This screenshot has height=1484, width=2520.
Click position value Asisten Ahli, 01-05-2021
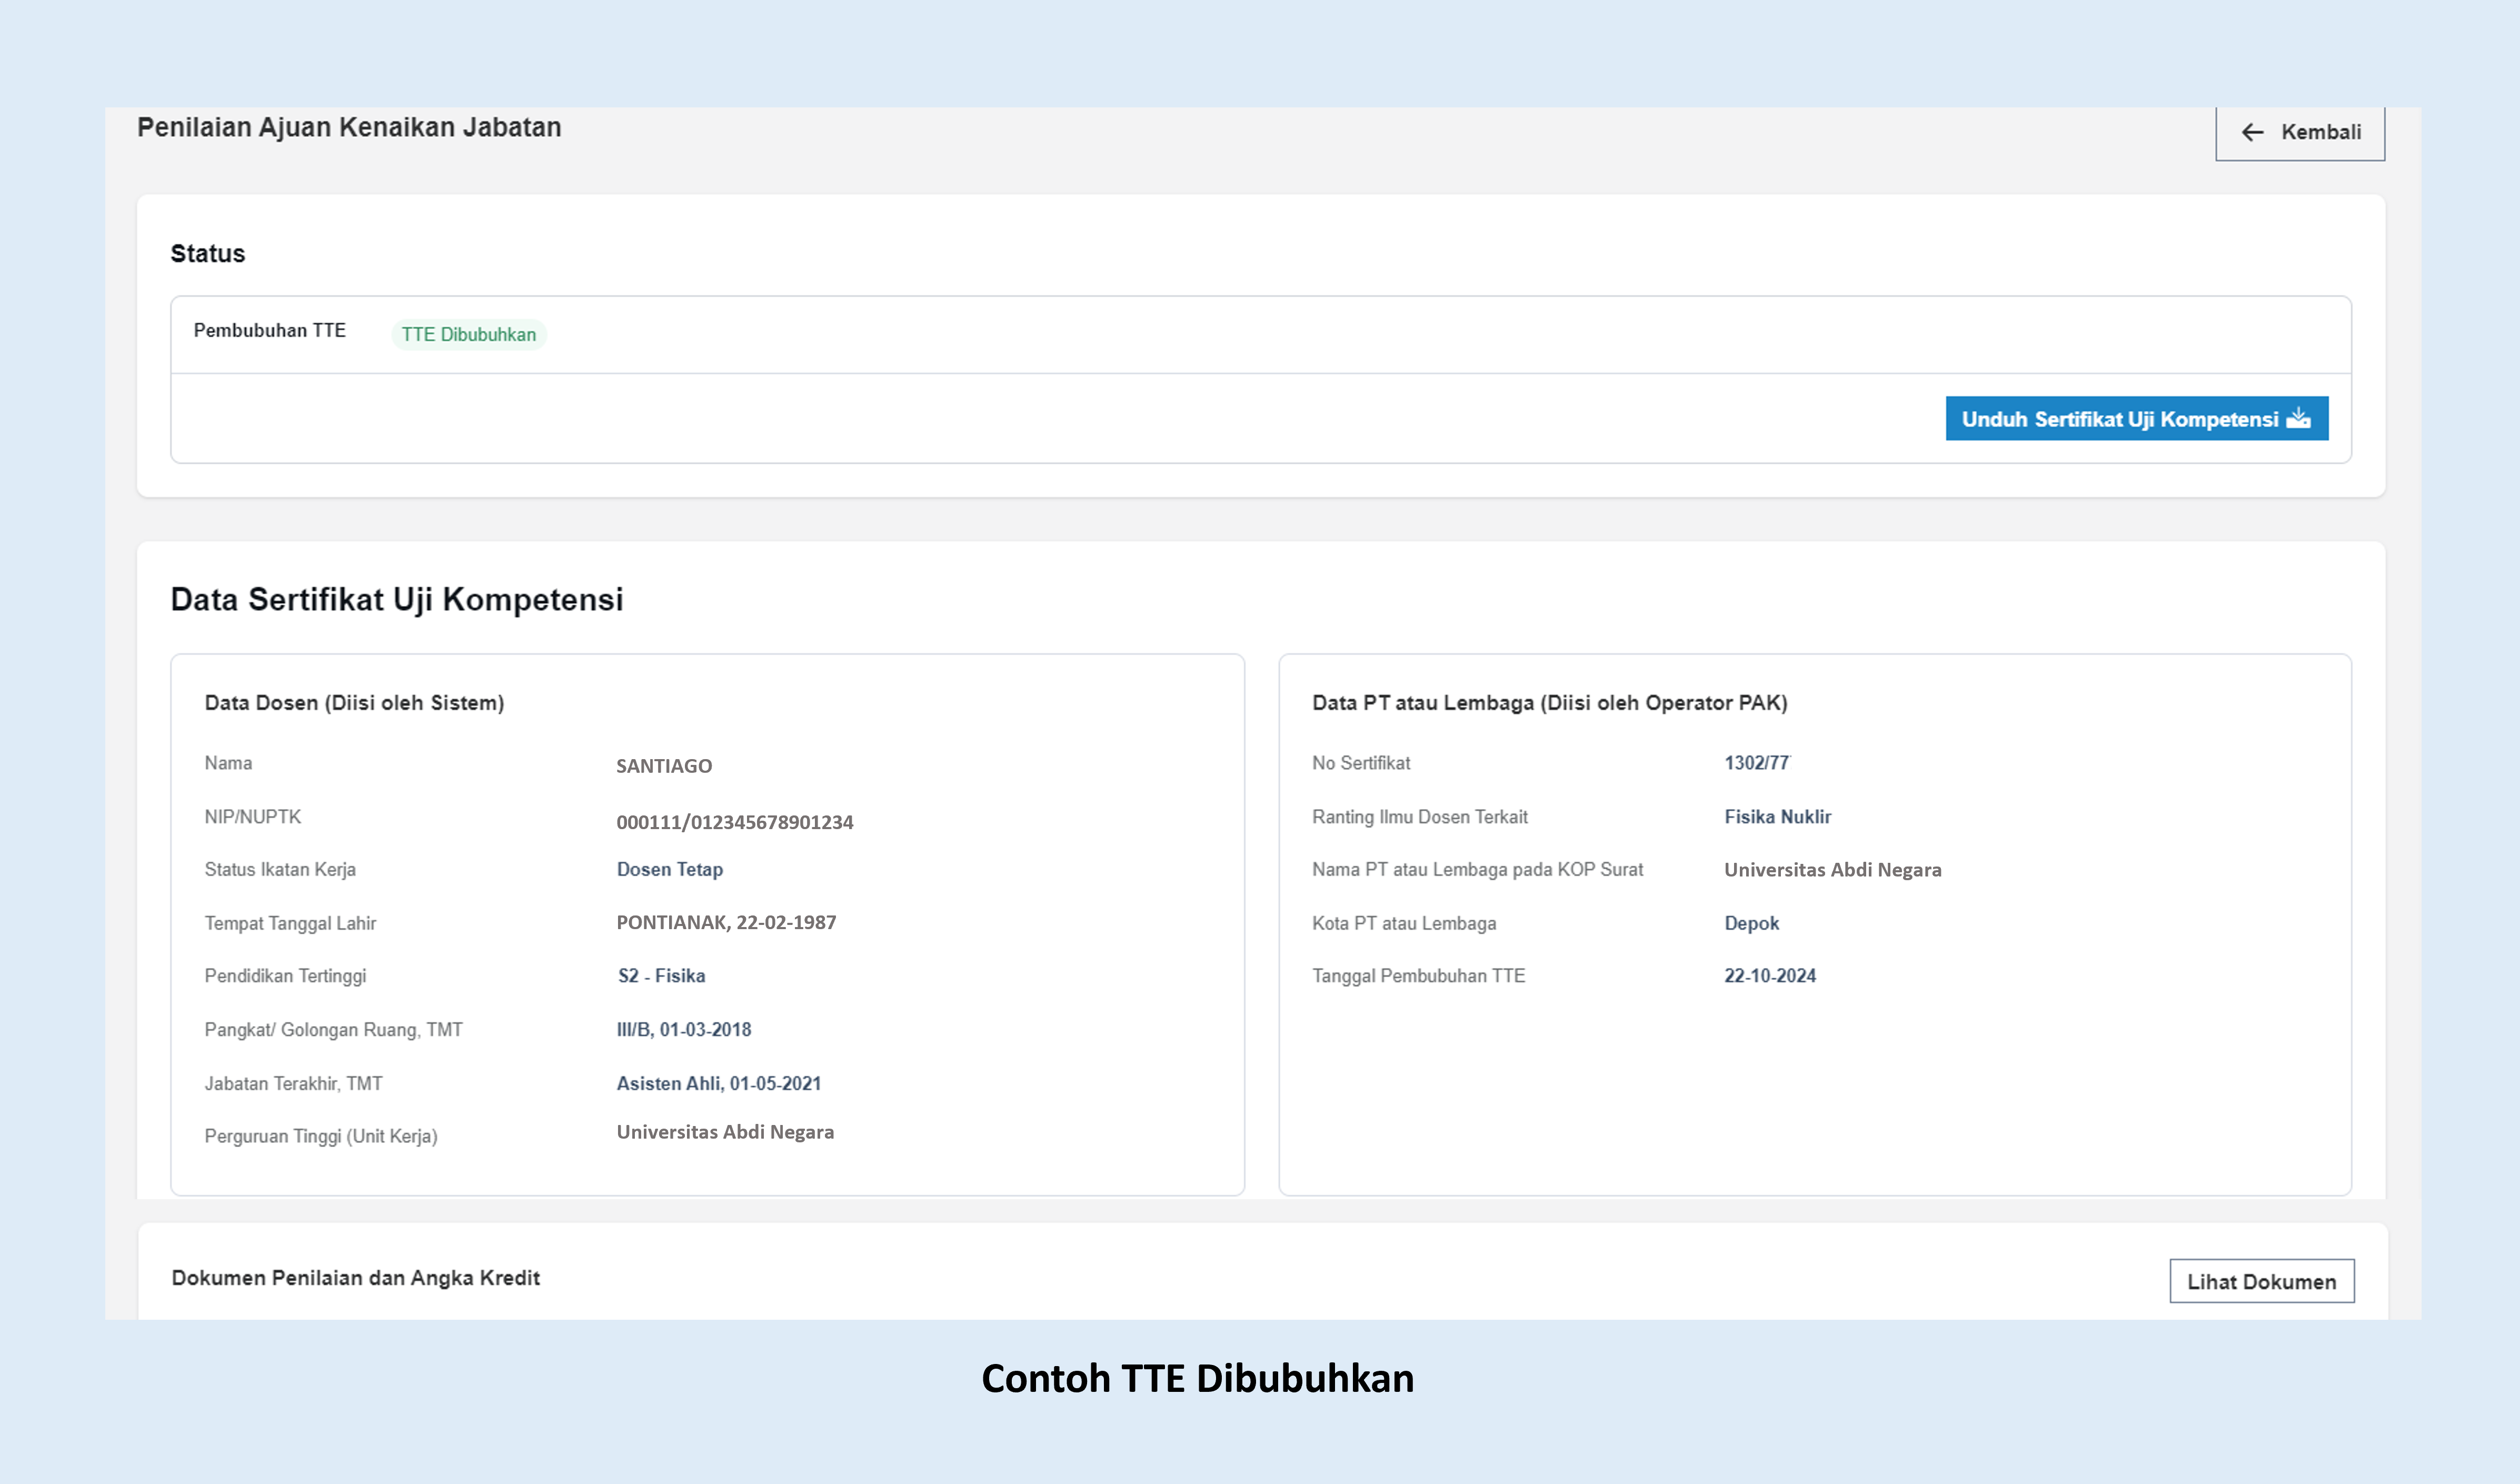pyautogui.click(x=719, y=1083)
